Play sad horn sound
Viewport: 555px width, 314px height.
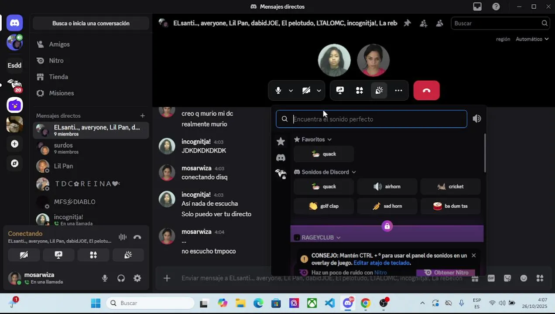[x=387, y=206]
